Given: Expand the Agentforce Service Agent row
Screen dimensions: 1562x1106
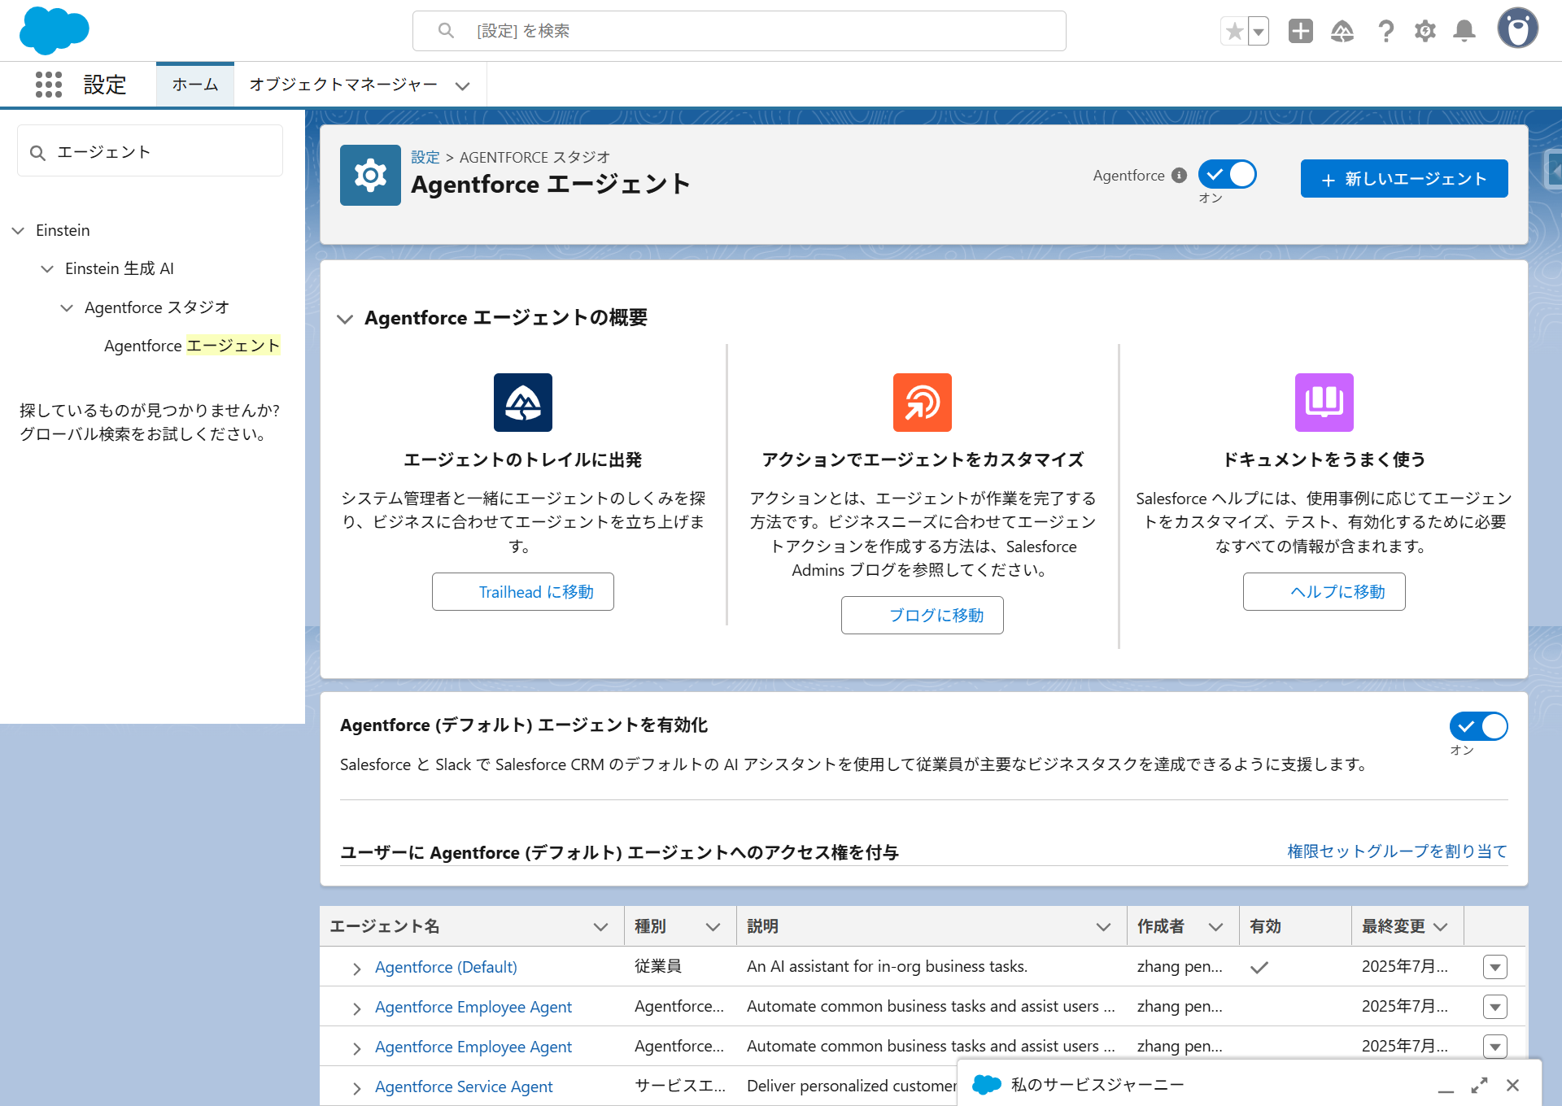Looking at the screenshot, I should tap(356, 1088).
